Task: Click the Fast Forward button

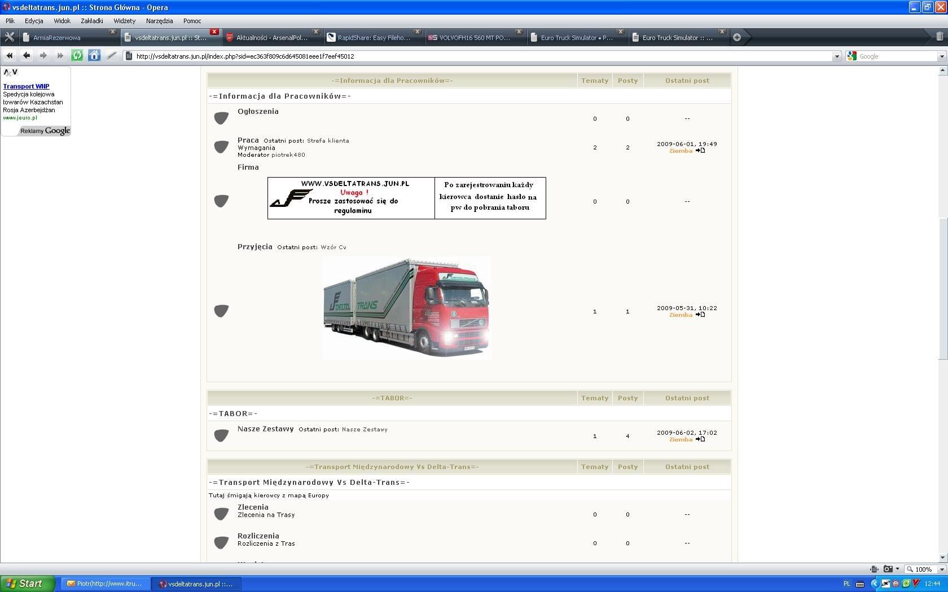Action: [x=60, y=56]
